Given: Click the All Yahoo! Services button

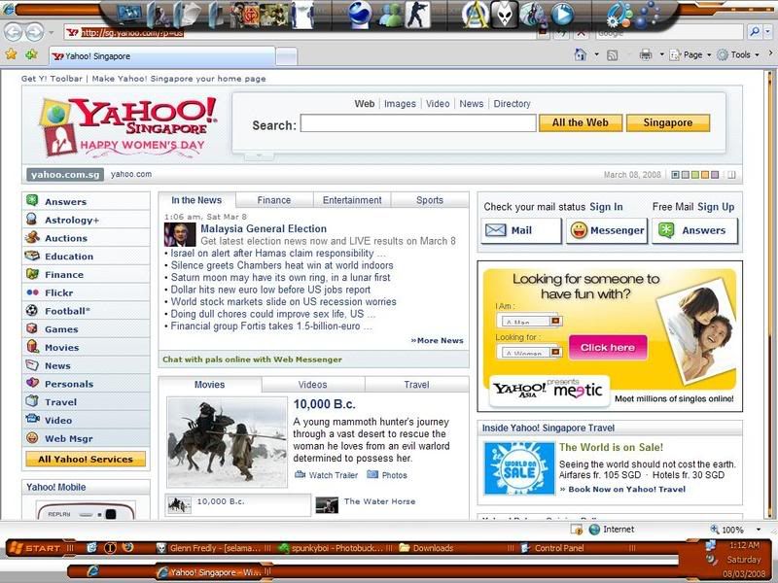Looking at the screenshot, I should click(x=86, y=460).
